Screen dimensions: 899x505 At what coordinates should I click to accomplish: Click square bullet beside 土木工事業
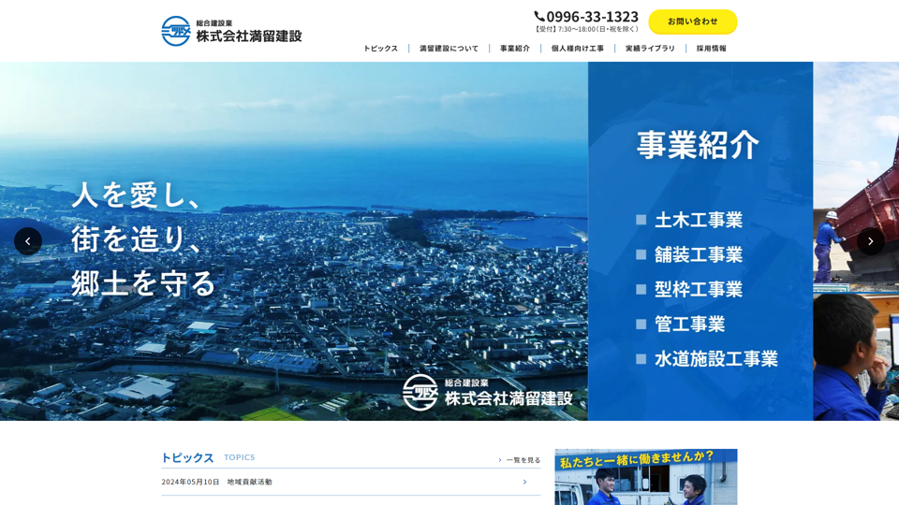pos(641,220)
